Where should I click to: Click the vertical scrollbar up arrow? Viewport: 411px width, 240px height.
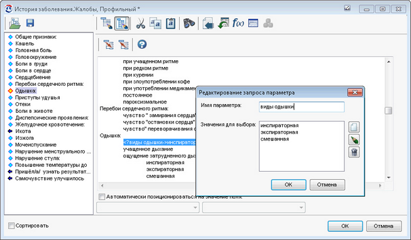point(389,61)
